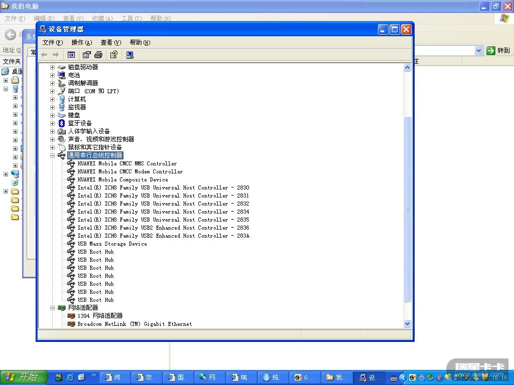Click the monitor icon next to 监视器
Viewport: 514px width, 385px height.
coord(62,107)
